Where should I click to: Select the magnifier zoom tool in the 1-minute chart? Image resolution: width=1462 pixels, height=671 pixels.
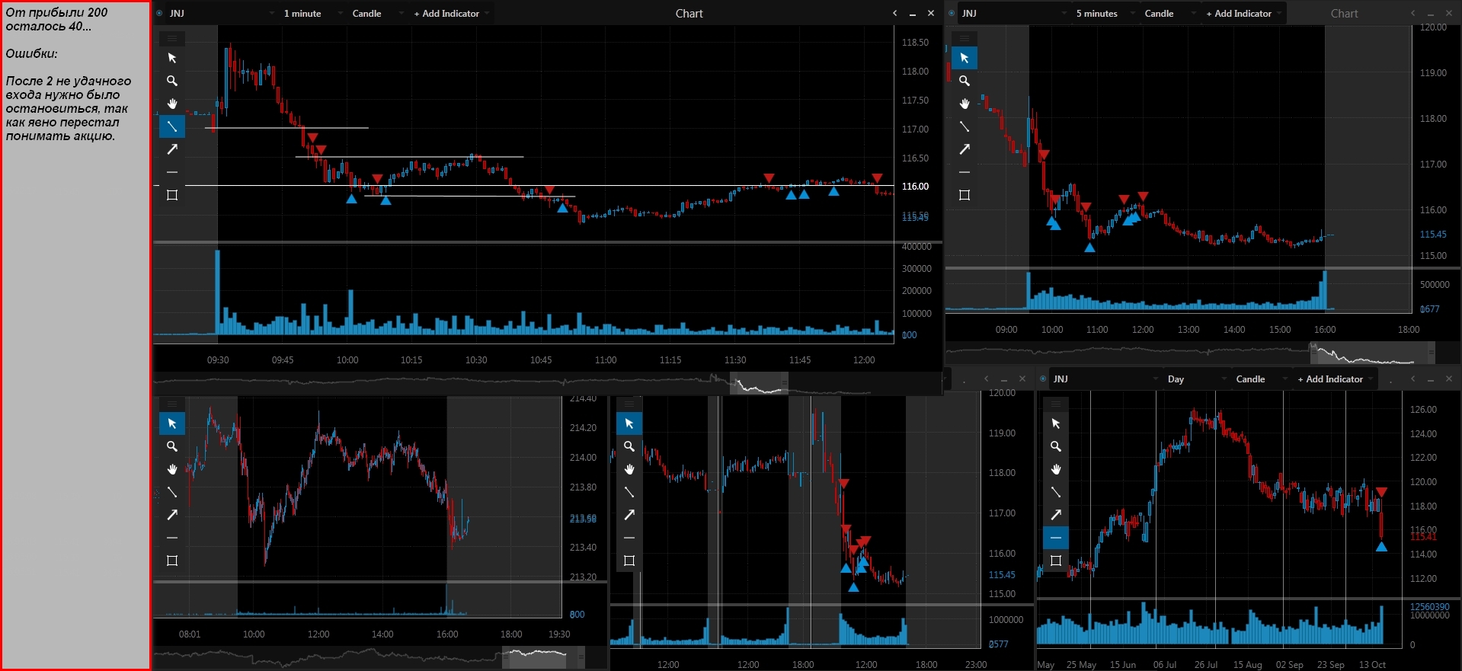(172, 81)
